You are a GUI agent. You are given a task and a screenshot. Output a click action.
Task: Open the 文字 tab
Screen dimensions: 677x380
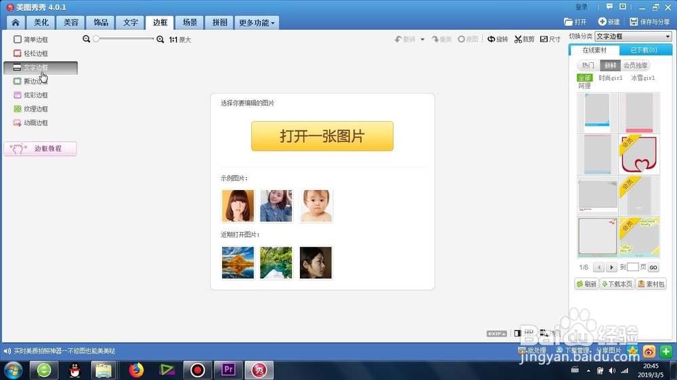tap(131, 22)
